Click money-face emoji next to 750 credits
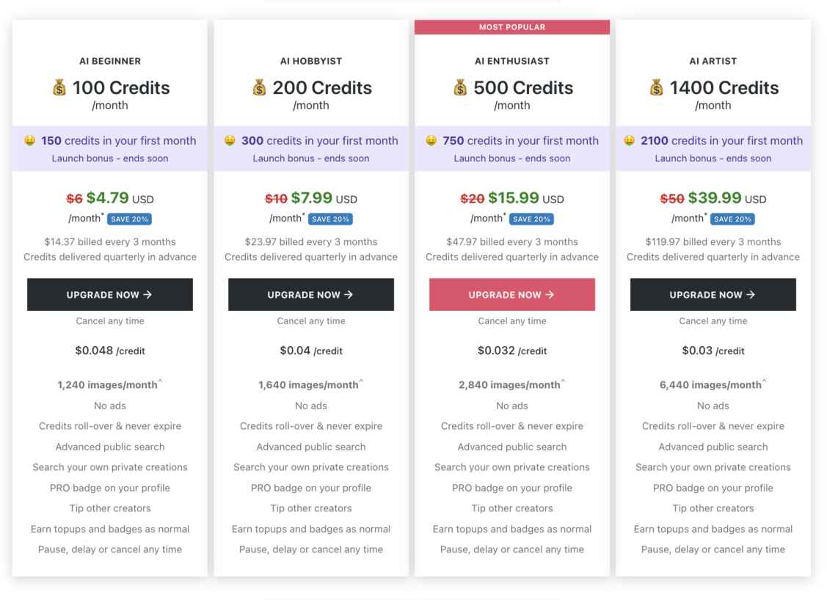The height and width of the screenshot is (600, 827). pos(431,140)
